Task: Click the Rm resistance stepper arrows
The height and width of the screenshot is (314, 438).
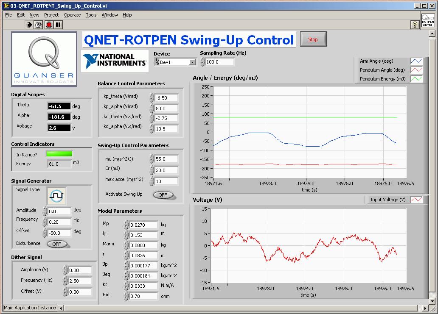Action: [126, 296]
